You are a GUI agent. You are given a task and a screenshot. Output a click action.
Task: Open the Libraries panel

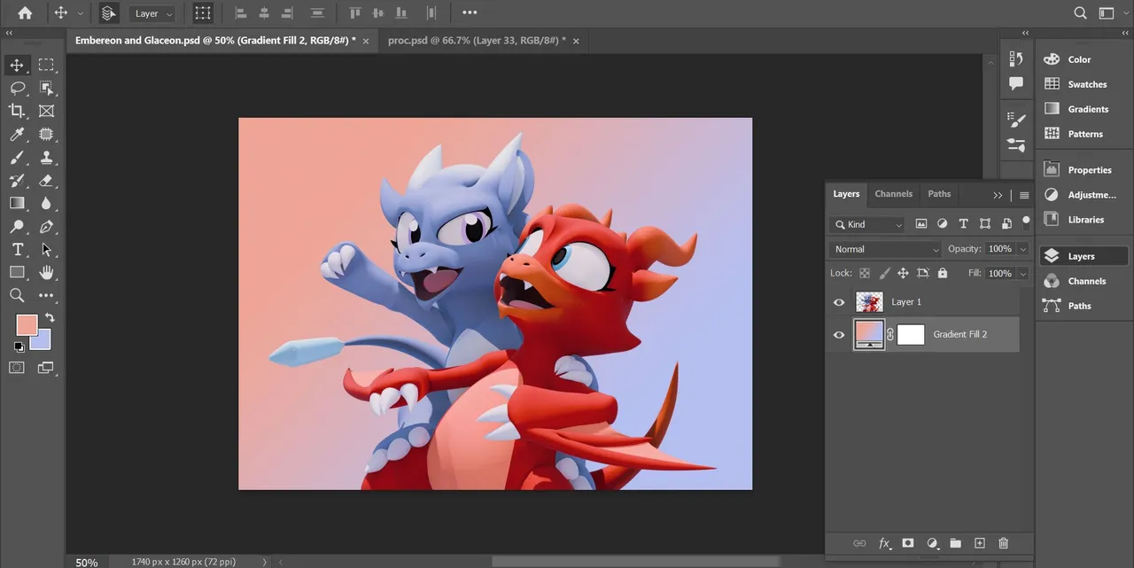coord(1085,220)
